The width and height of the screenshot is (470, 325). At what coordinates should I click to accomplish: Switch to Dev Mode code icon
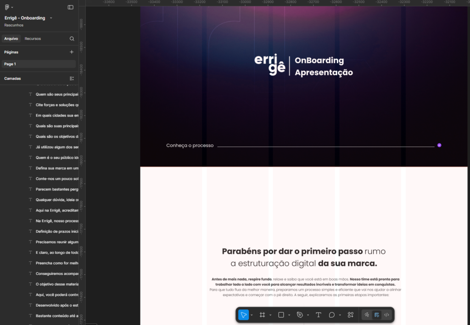(386, 315)
